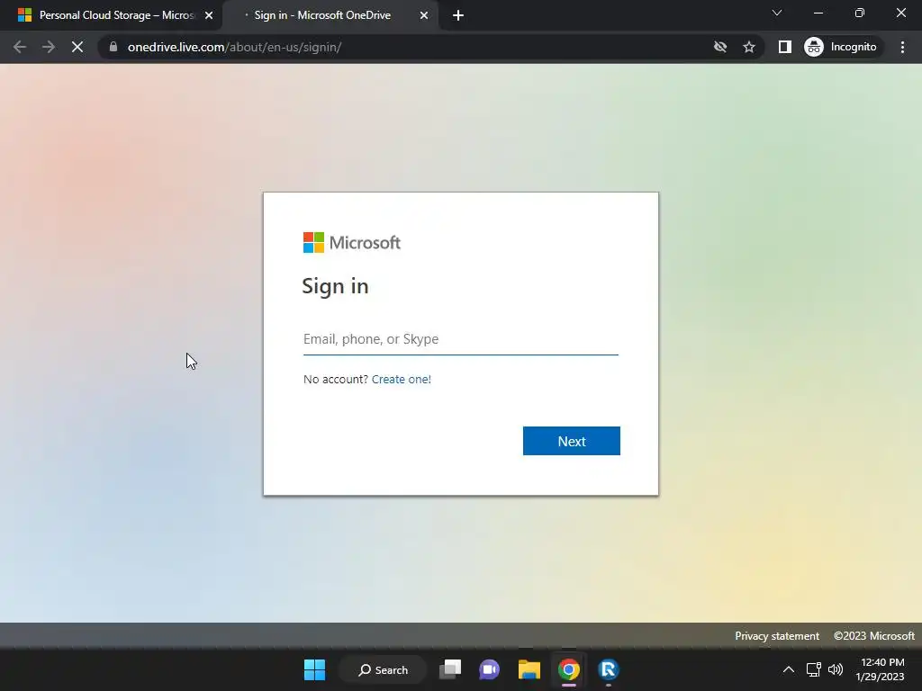
Task: Open the Privacy statement link
Action: pyautogui.click(x=777, y=636)
